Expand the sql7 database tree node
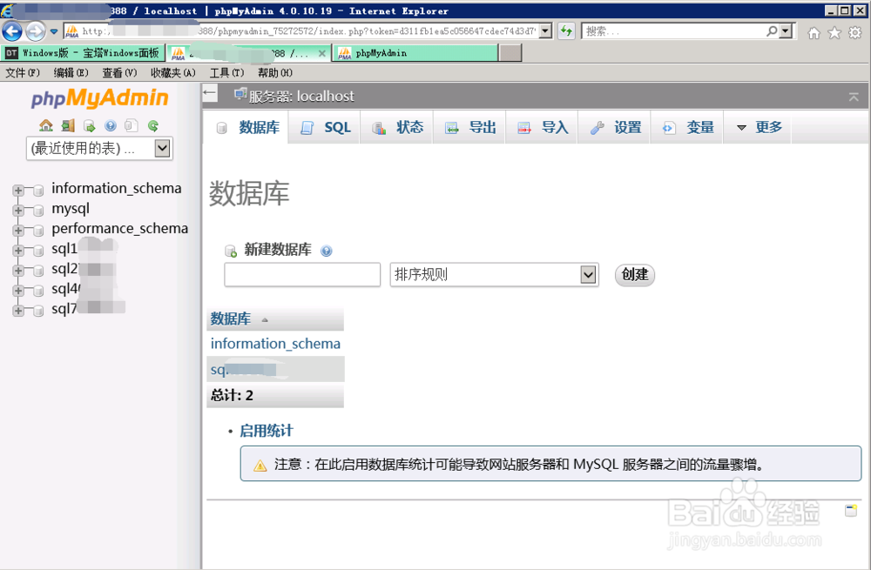This screenshot has width=871, height=570. click(x=18, y=311)
